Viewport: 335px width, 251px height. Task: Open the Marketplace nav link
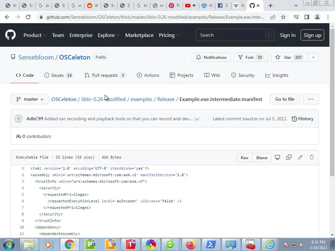[x=139, y=35]
